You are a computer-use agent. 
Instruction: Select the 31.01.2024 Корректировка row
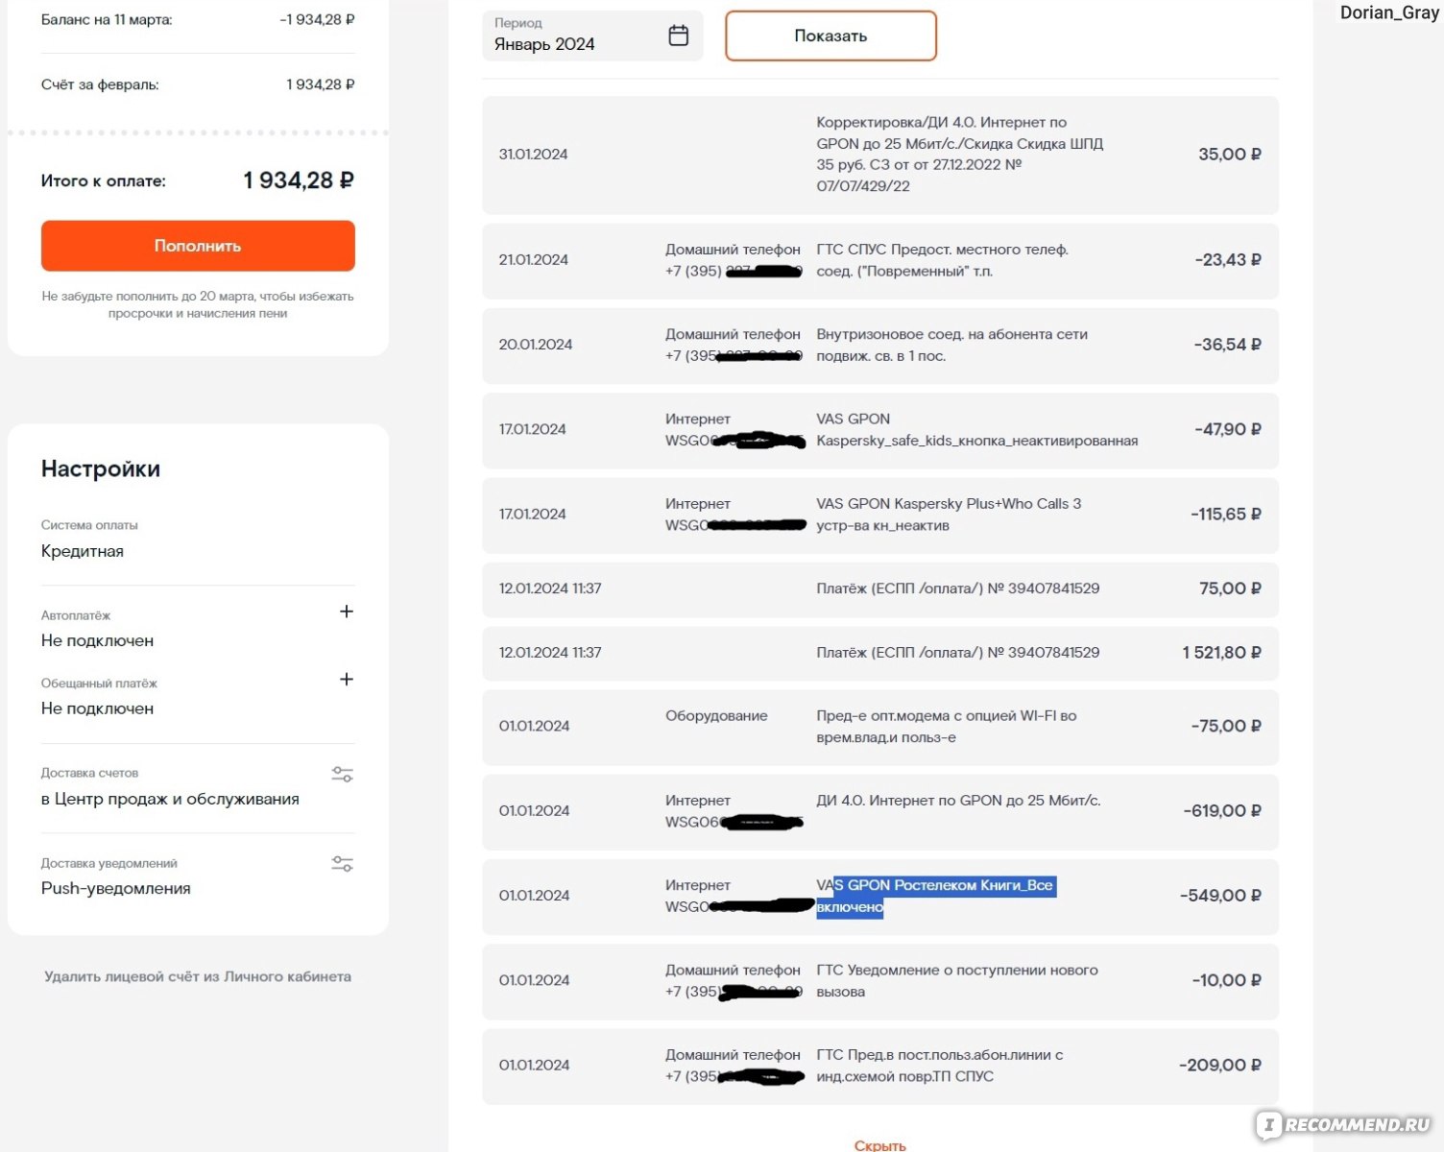(x=880, y=155)
